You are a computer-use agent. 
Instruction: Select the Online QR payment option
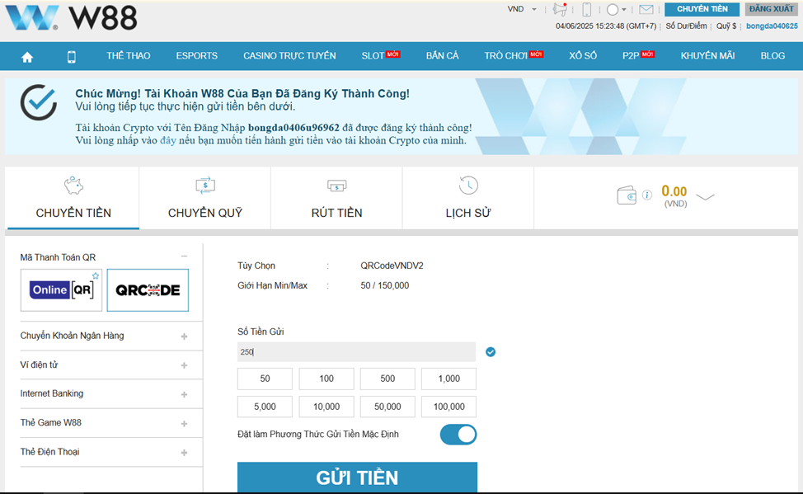point(62,290)
